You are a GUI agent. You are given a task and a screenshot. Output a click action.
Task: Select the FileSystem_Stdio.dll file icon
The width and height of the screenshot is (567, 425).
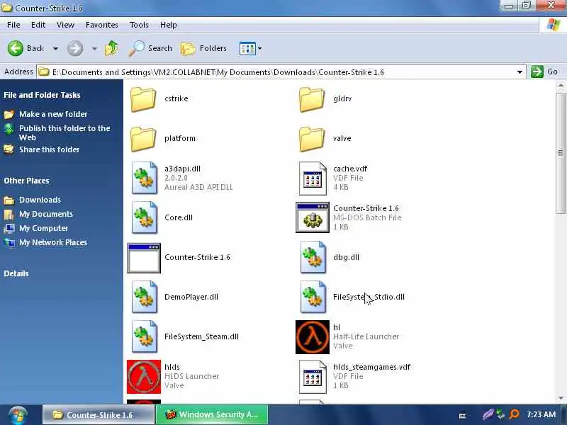click(313, 297)
